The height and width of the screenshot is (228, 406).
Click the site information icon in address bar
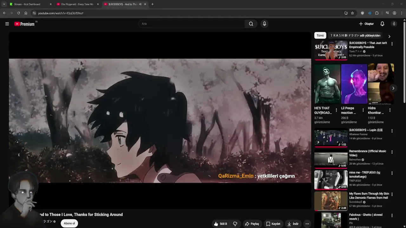pyautogui.click(x=34, y=13)
